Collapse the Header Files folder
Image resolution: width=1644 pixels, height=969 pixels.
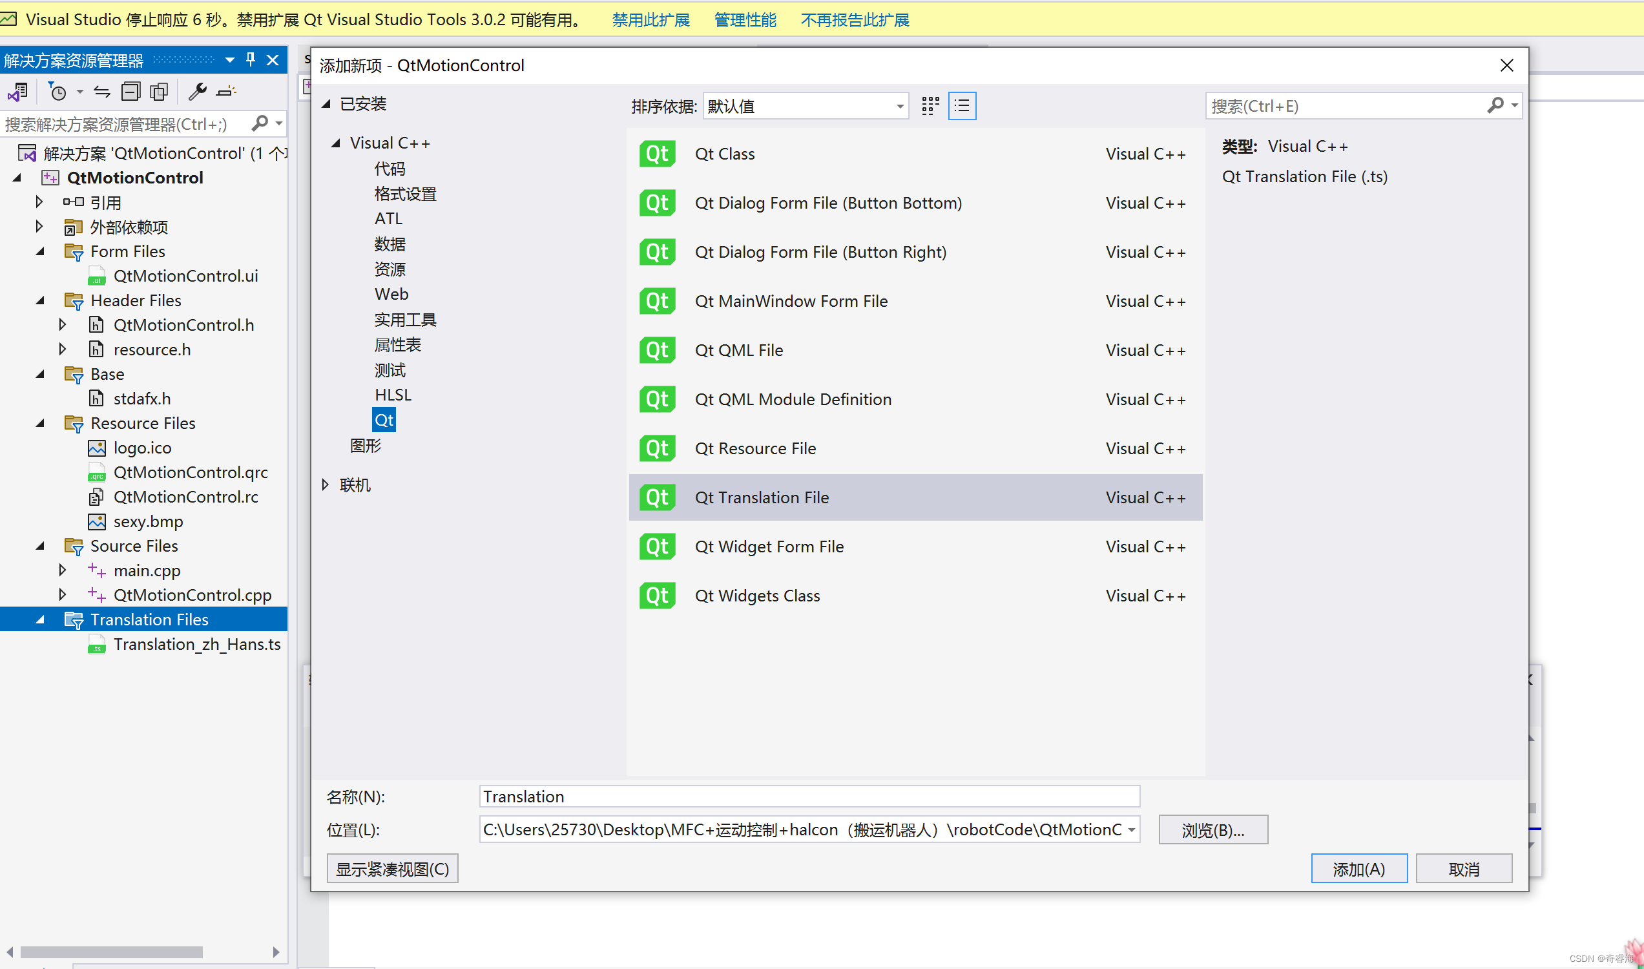[x=41, y=300]
